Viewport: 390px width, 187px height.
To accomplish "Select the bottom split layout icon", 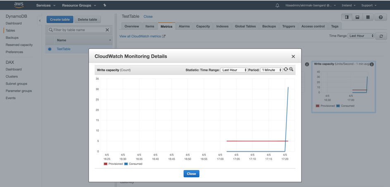I will [x=357, y=17].
